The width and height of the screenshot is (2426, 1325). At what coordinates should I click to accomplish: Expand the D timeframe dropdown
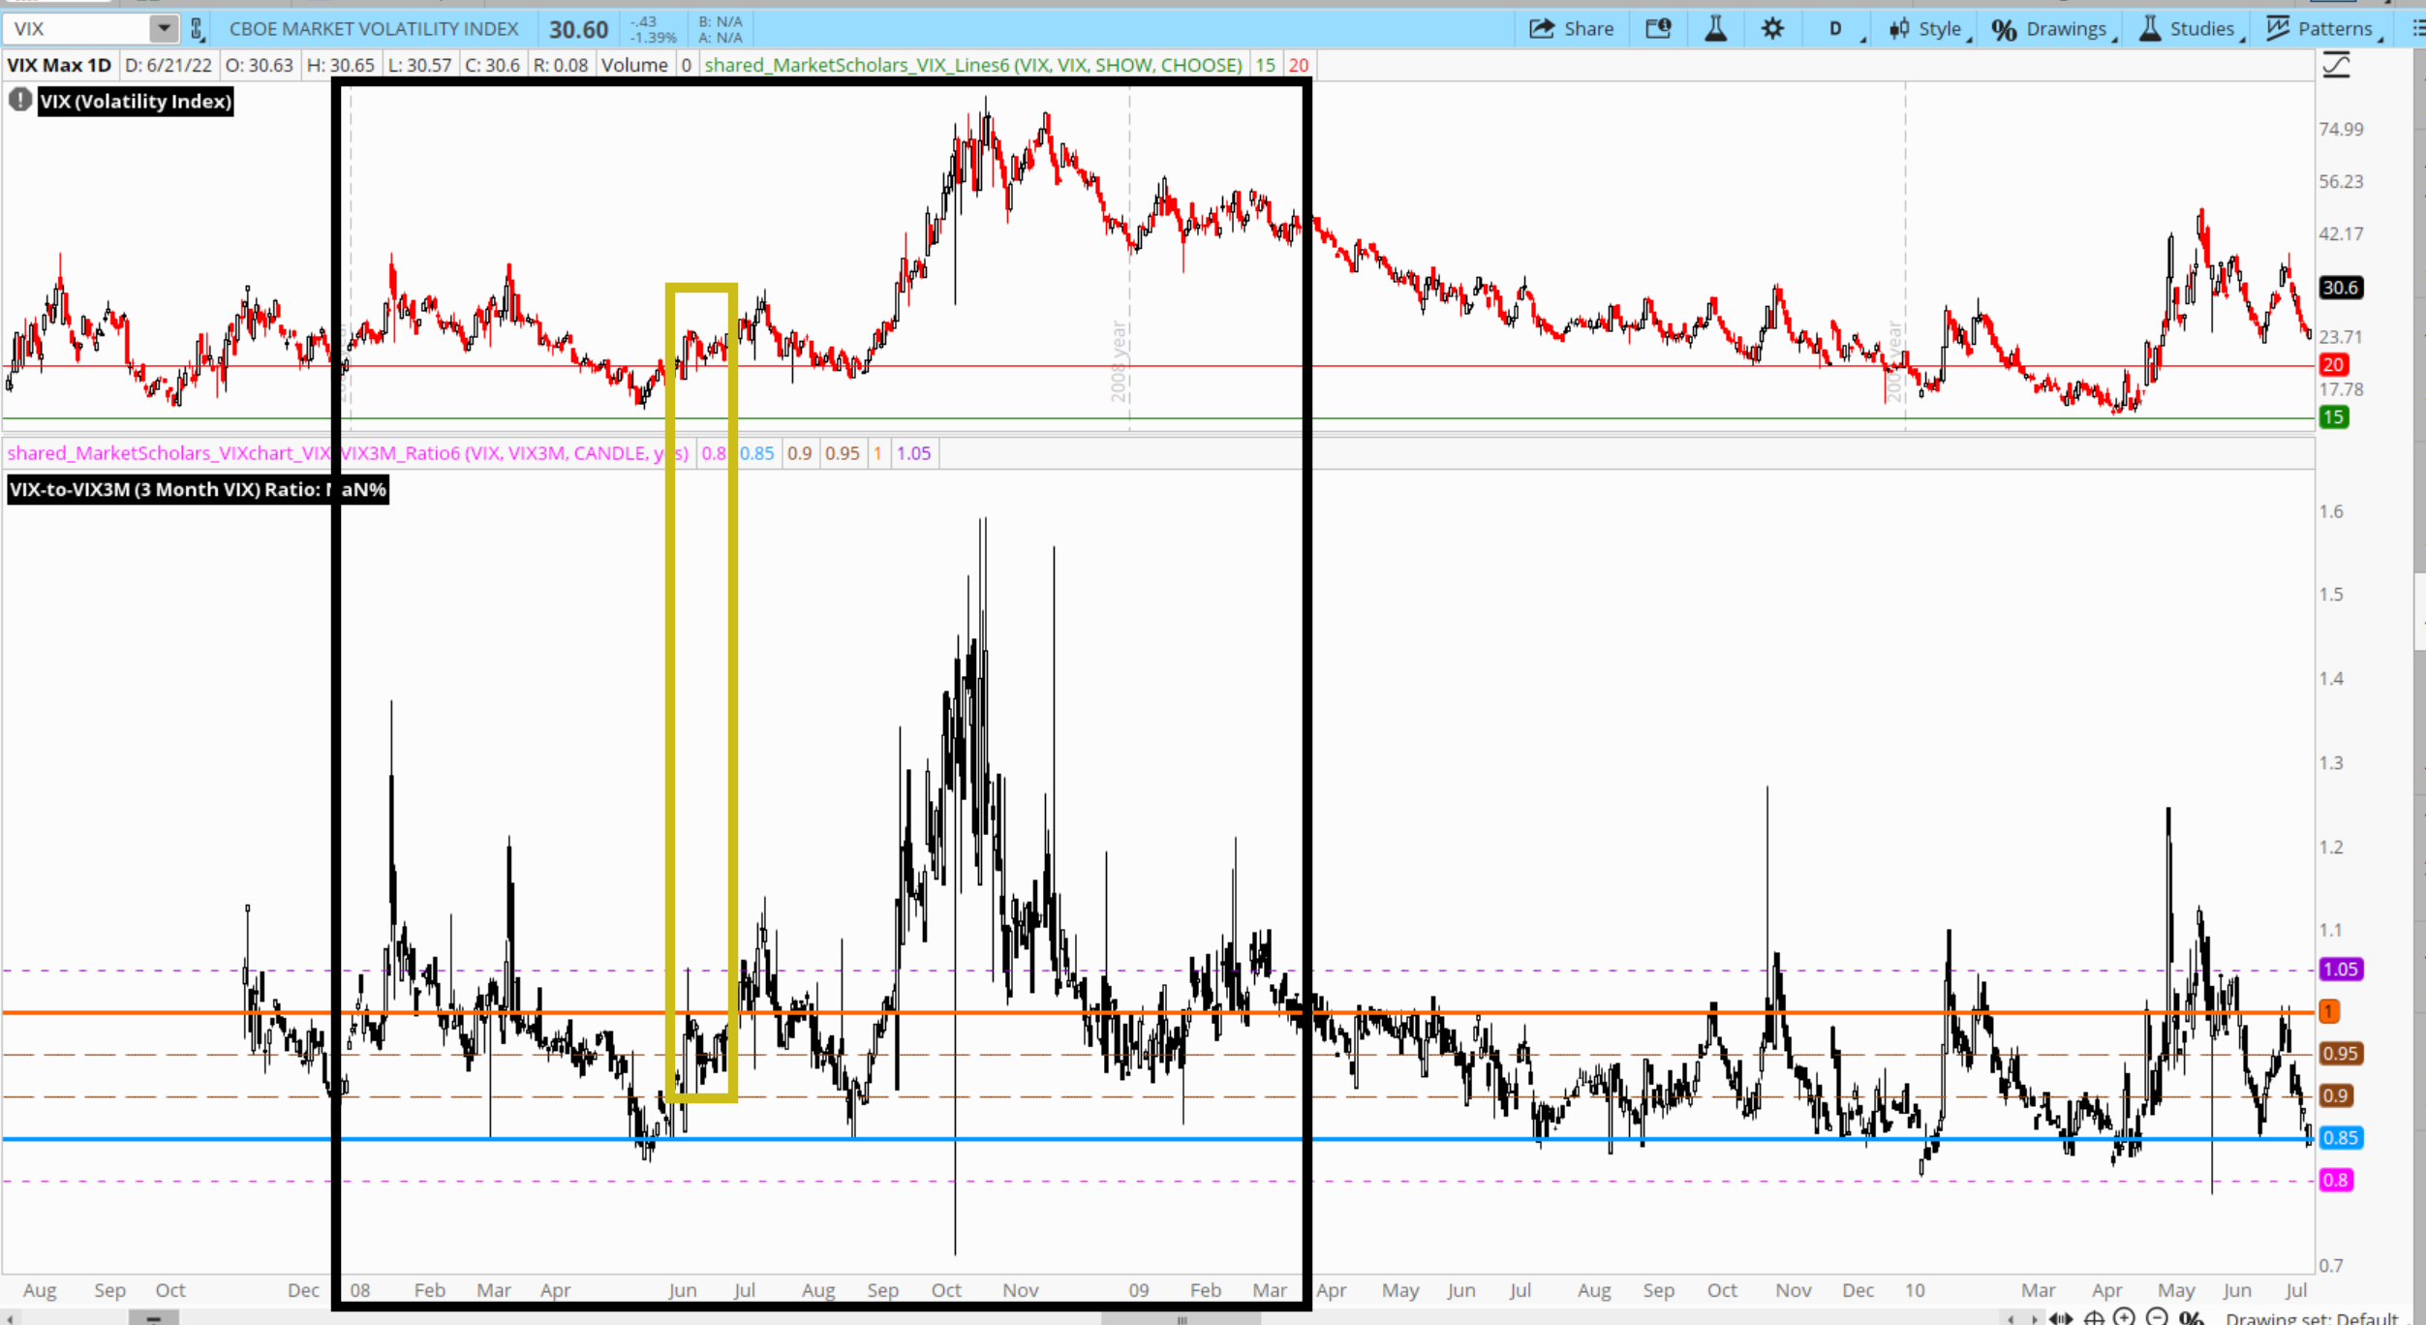(x=1838, y=29)
